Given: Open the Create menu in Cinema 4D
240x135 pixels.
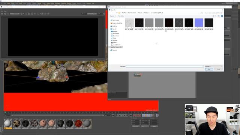Looking at the screenshot, I should (8, 3).
